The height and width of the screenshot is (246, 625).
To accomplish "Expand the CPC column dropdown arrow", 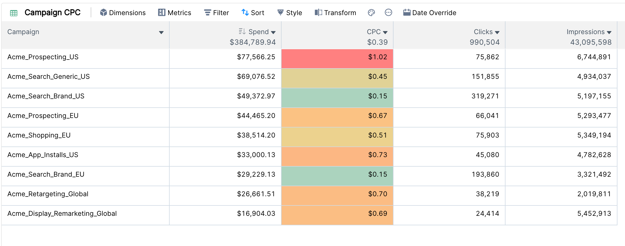I will 385,32.
